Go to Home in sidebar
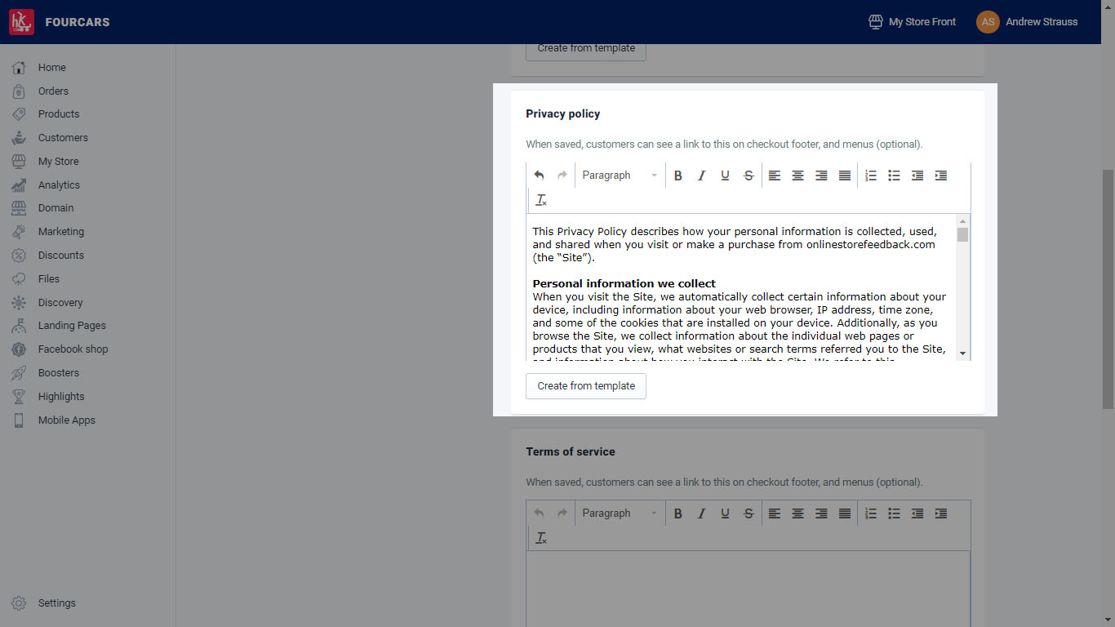The height and width of the screenshot is (627, 1115). pyautogui.click(x=52, y=68)
